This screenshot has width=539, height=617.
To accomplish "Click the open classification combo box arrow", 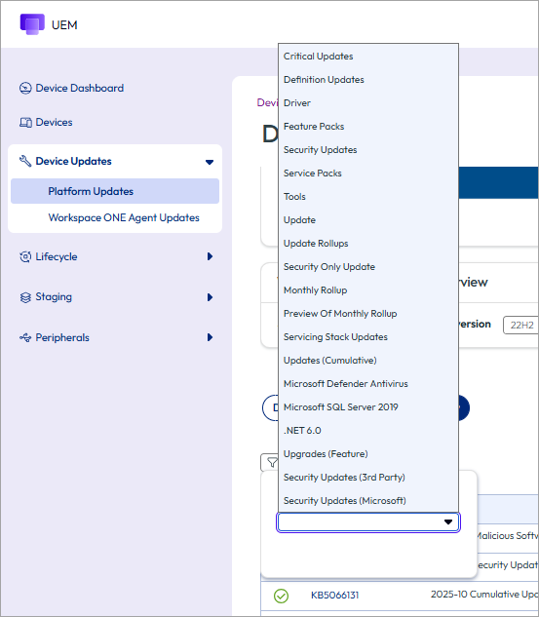I will pyautogui.click(x=448, y=522).
